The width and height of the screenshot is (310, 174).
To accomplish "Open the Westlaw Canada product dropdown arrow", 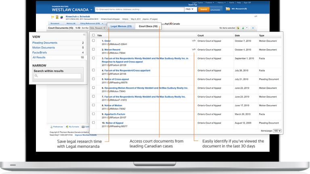I will 91,10.
